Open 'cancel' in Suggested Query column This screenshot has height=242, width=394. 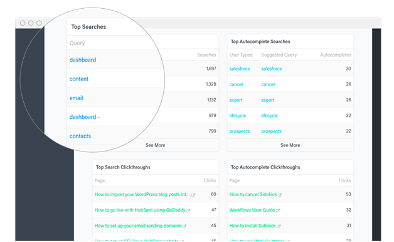point(268,84)
